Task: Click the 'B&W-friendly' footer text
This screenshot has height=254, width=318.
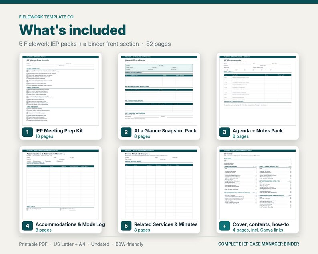Action: 129,244
